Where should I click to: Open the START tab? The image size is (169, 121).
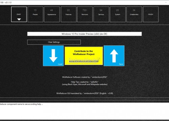[19, 14]
